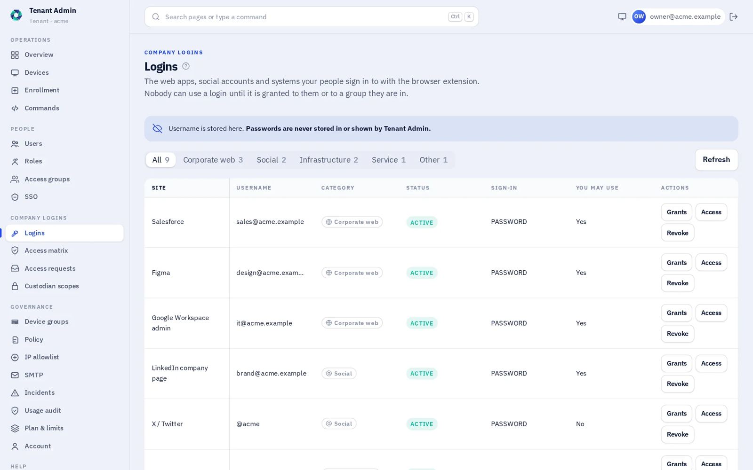The width and height of the screenshot is (753, 470).
Task: Focus the search pages or command field
Action: point(312,17)
